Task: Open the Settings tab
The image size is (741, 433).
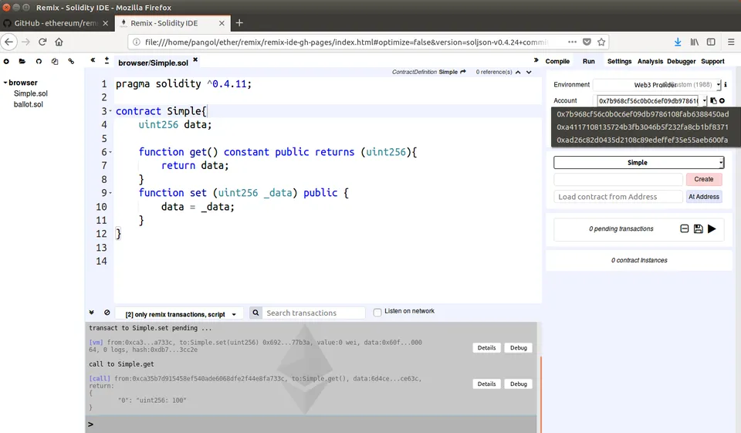Action: (x=620, y=62)
